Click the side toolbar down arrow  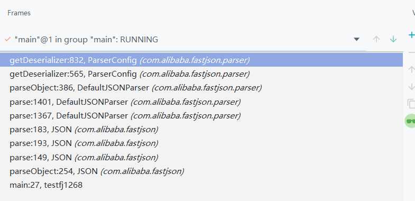pyautogui.click(x=411, y=87)
